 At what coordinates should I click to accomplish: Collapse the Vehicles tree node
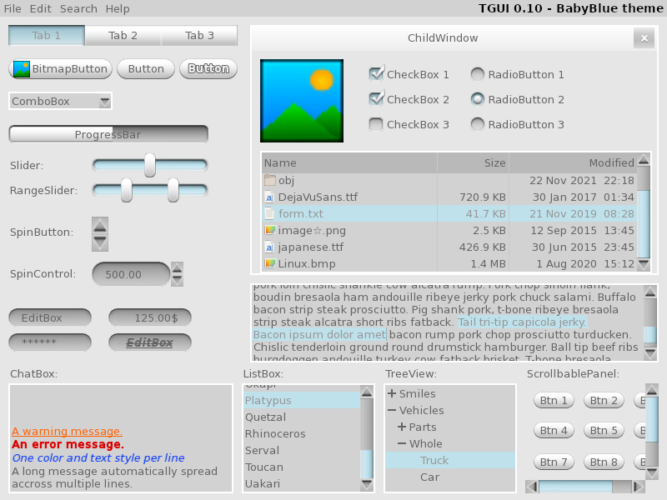point(392,411)
